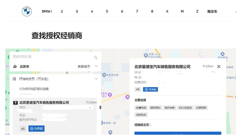Click the 姚家园西里 map marker
237x135 pixels.
[104, 75]
